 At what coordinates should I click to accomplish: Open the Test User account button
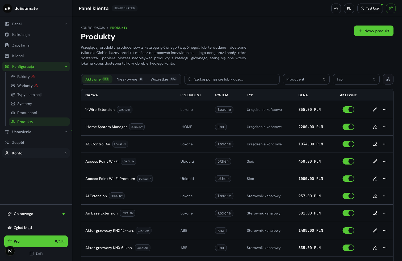(370, 9)
